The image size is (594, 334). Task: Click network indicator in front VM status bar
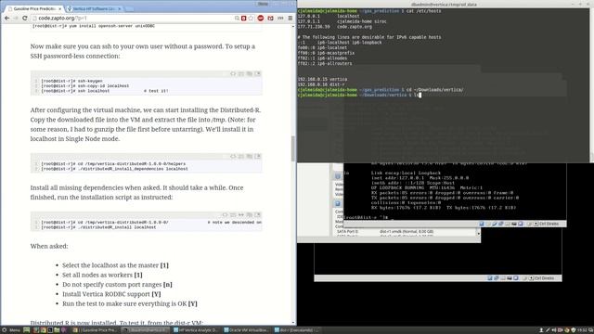coord(501,224)
